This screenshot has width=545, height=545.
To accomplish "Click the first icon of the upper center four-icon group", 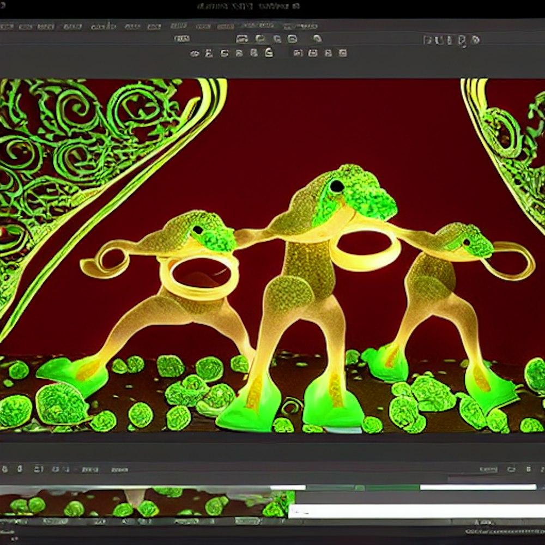I will tap(242, 38).
